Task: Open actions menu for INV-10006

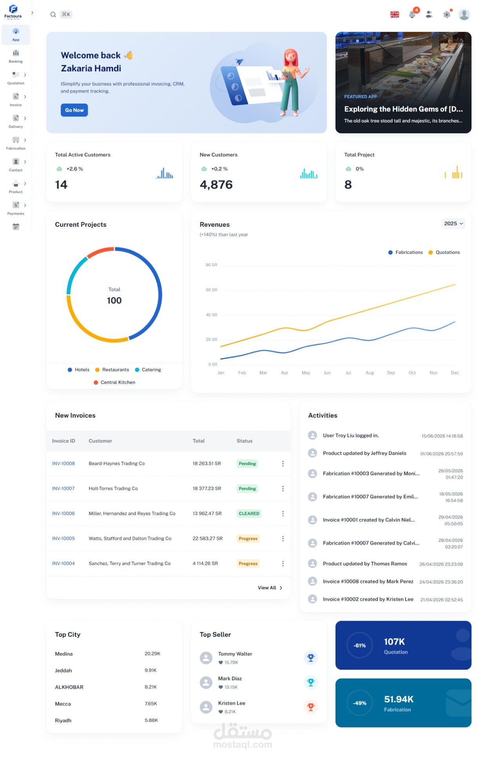Action: 283,514
